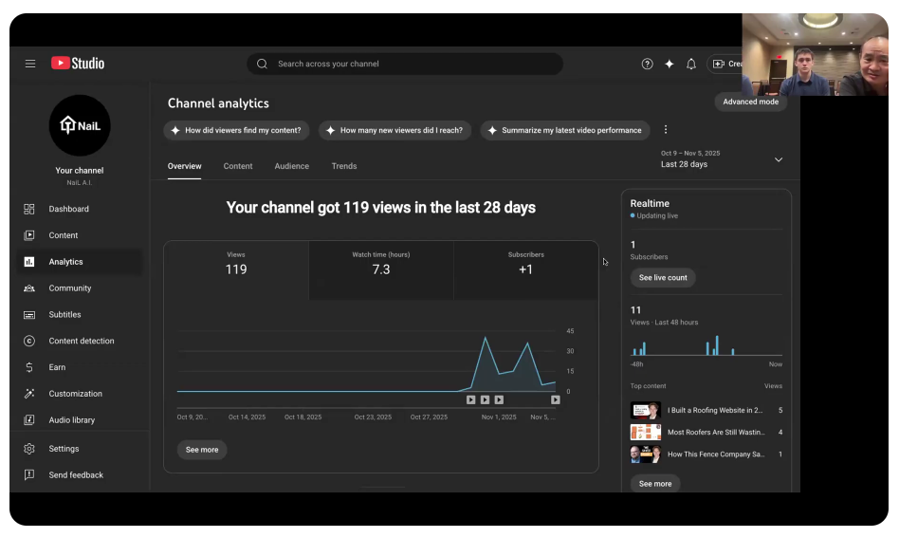Click See more in the Realtime panel
Screen dimensions: 899x538
(x=655, y=484)
